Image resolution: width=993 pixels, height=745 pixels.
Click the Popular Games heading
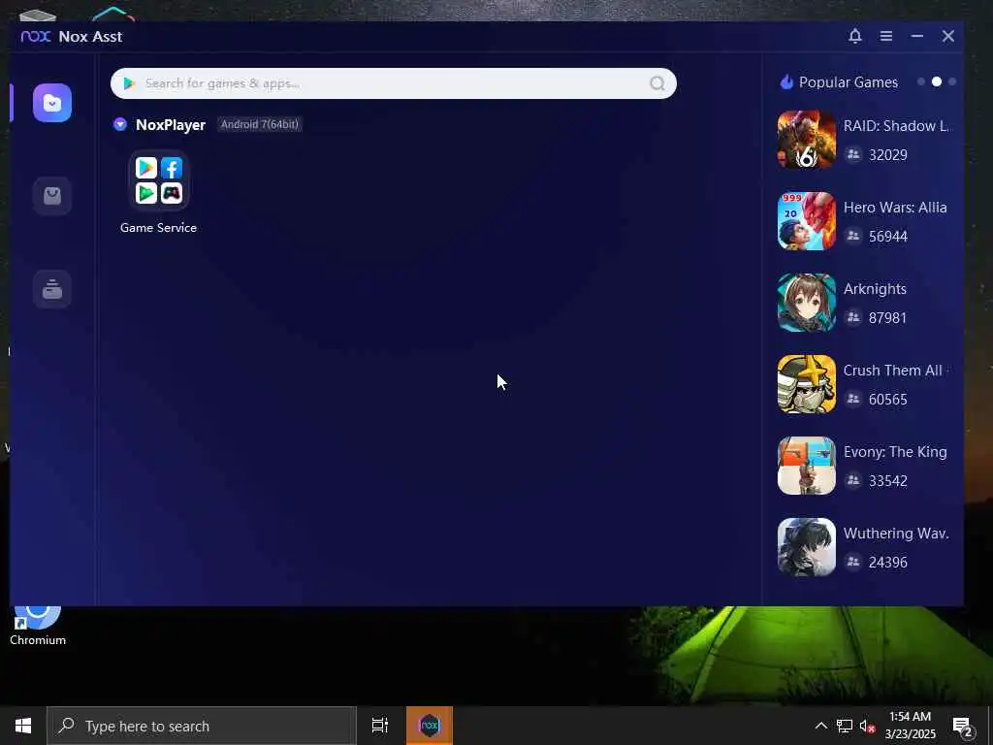click(848, 82)
